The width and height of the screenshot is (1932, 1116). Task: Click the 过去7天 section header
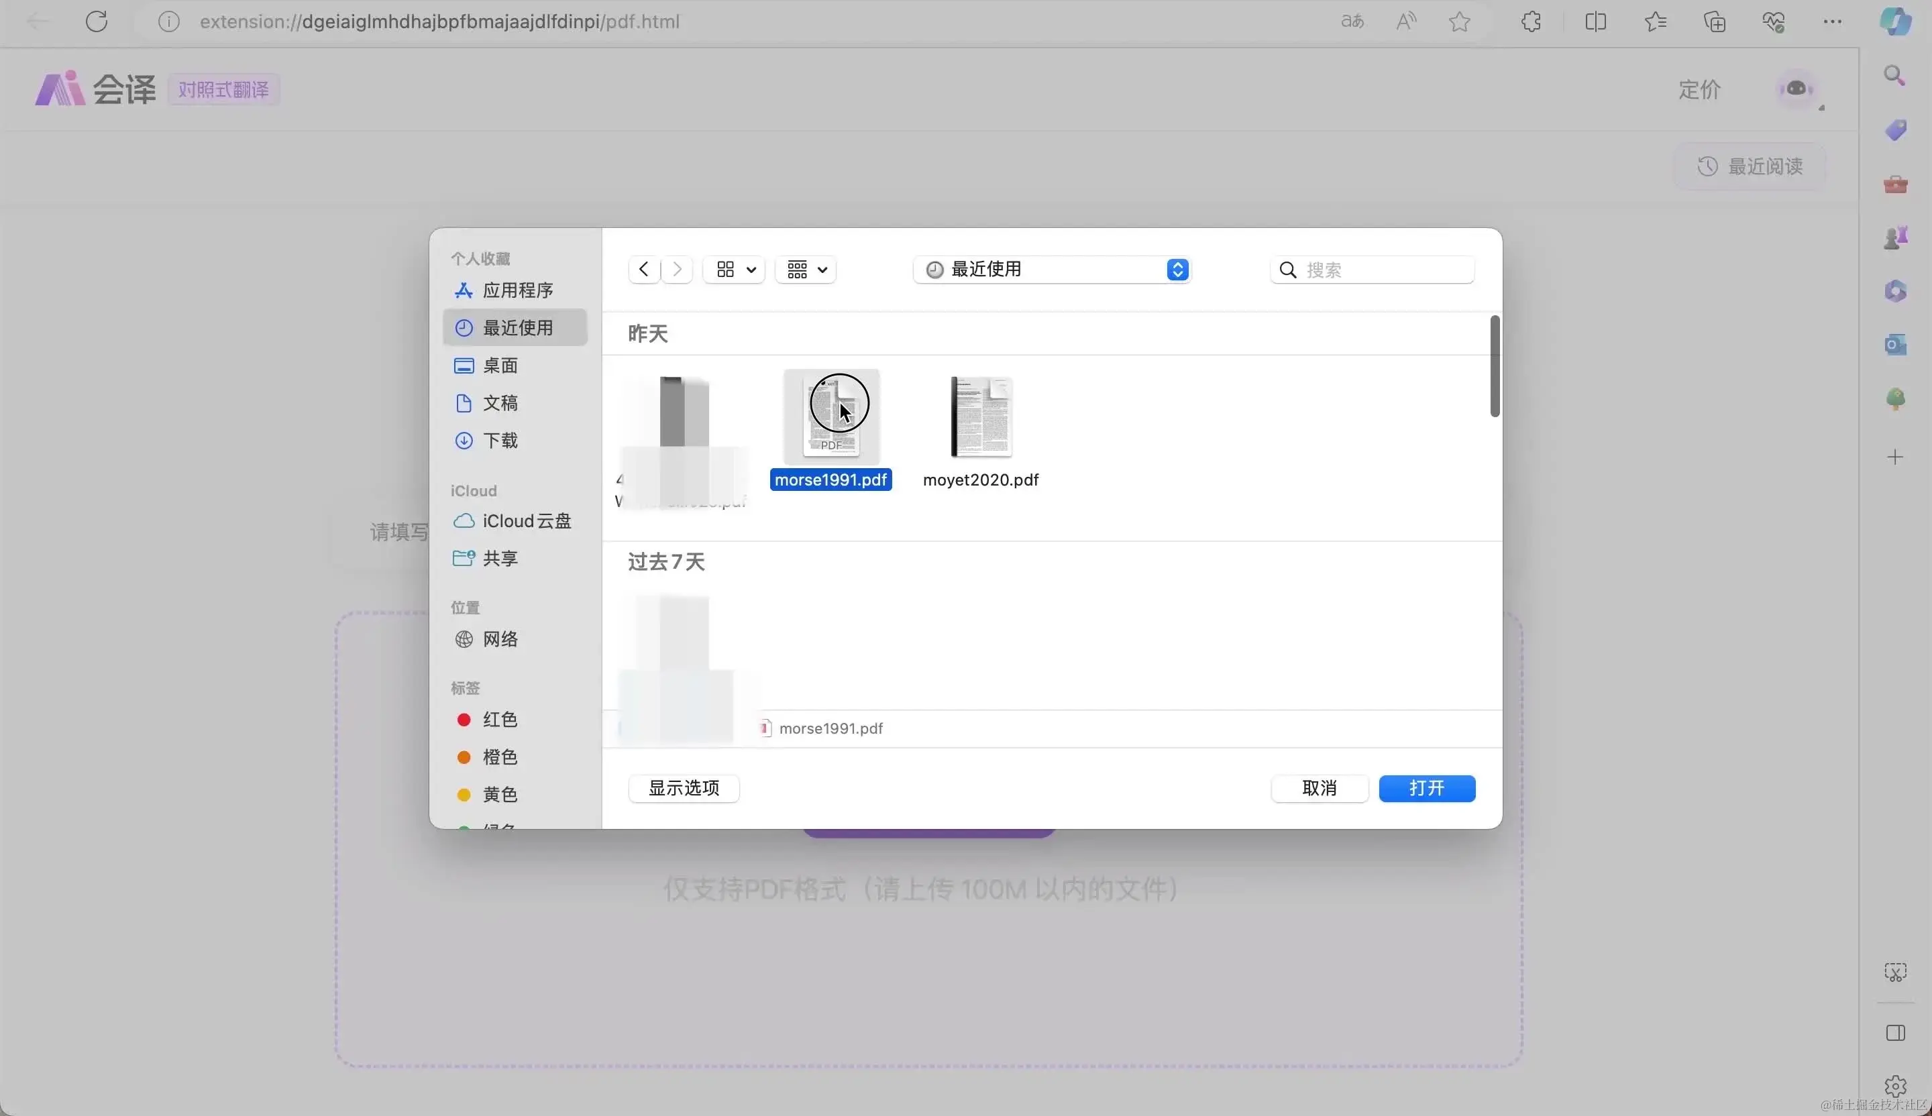[x=666, y=562]
